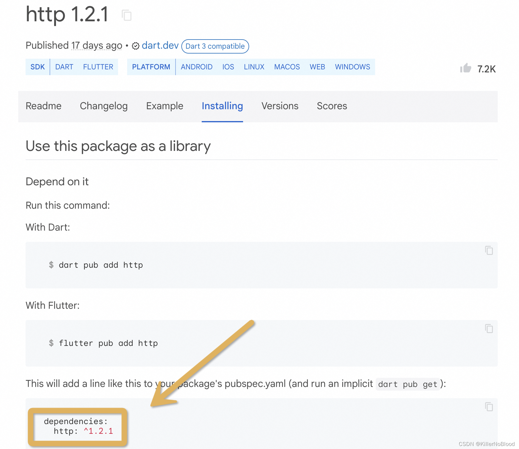
Task: Click the 'http 1.2.1' page title
Action: [67, 14]
